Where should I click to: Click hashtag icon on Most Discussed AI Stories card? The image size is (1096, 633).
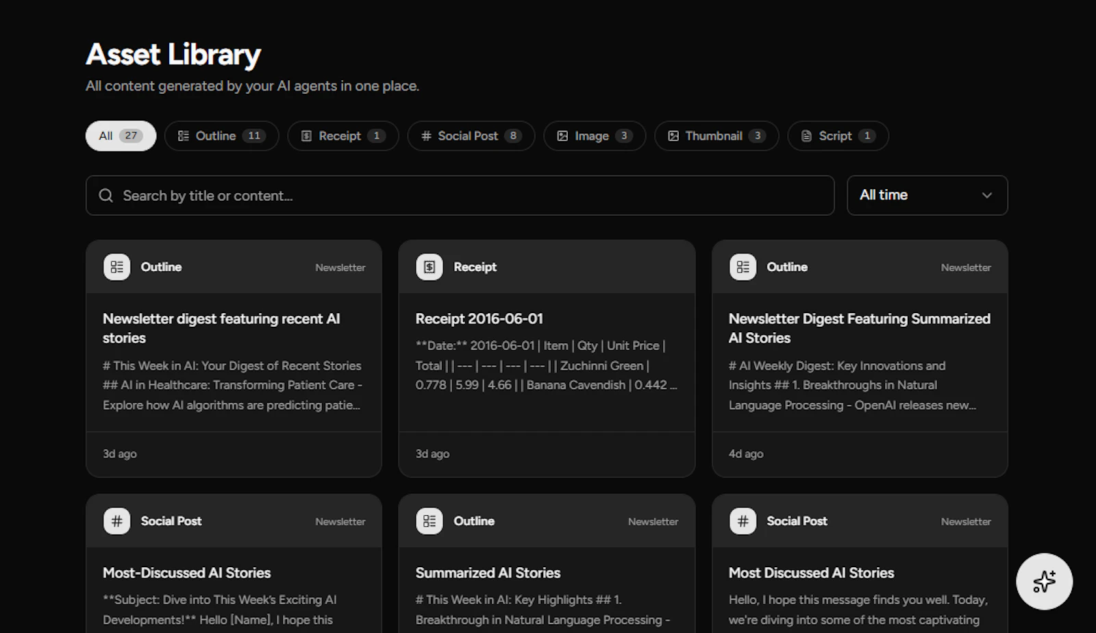(743, 521)
